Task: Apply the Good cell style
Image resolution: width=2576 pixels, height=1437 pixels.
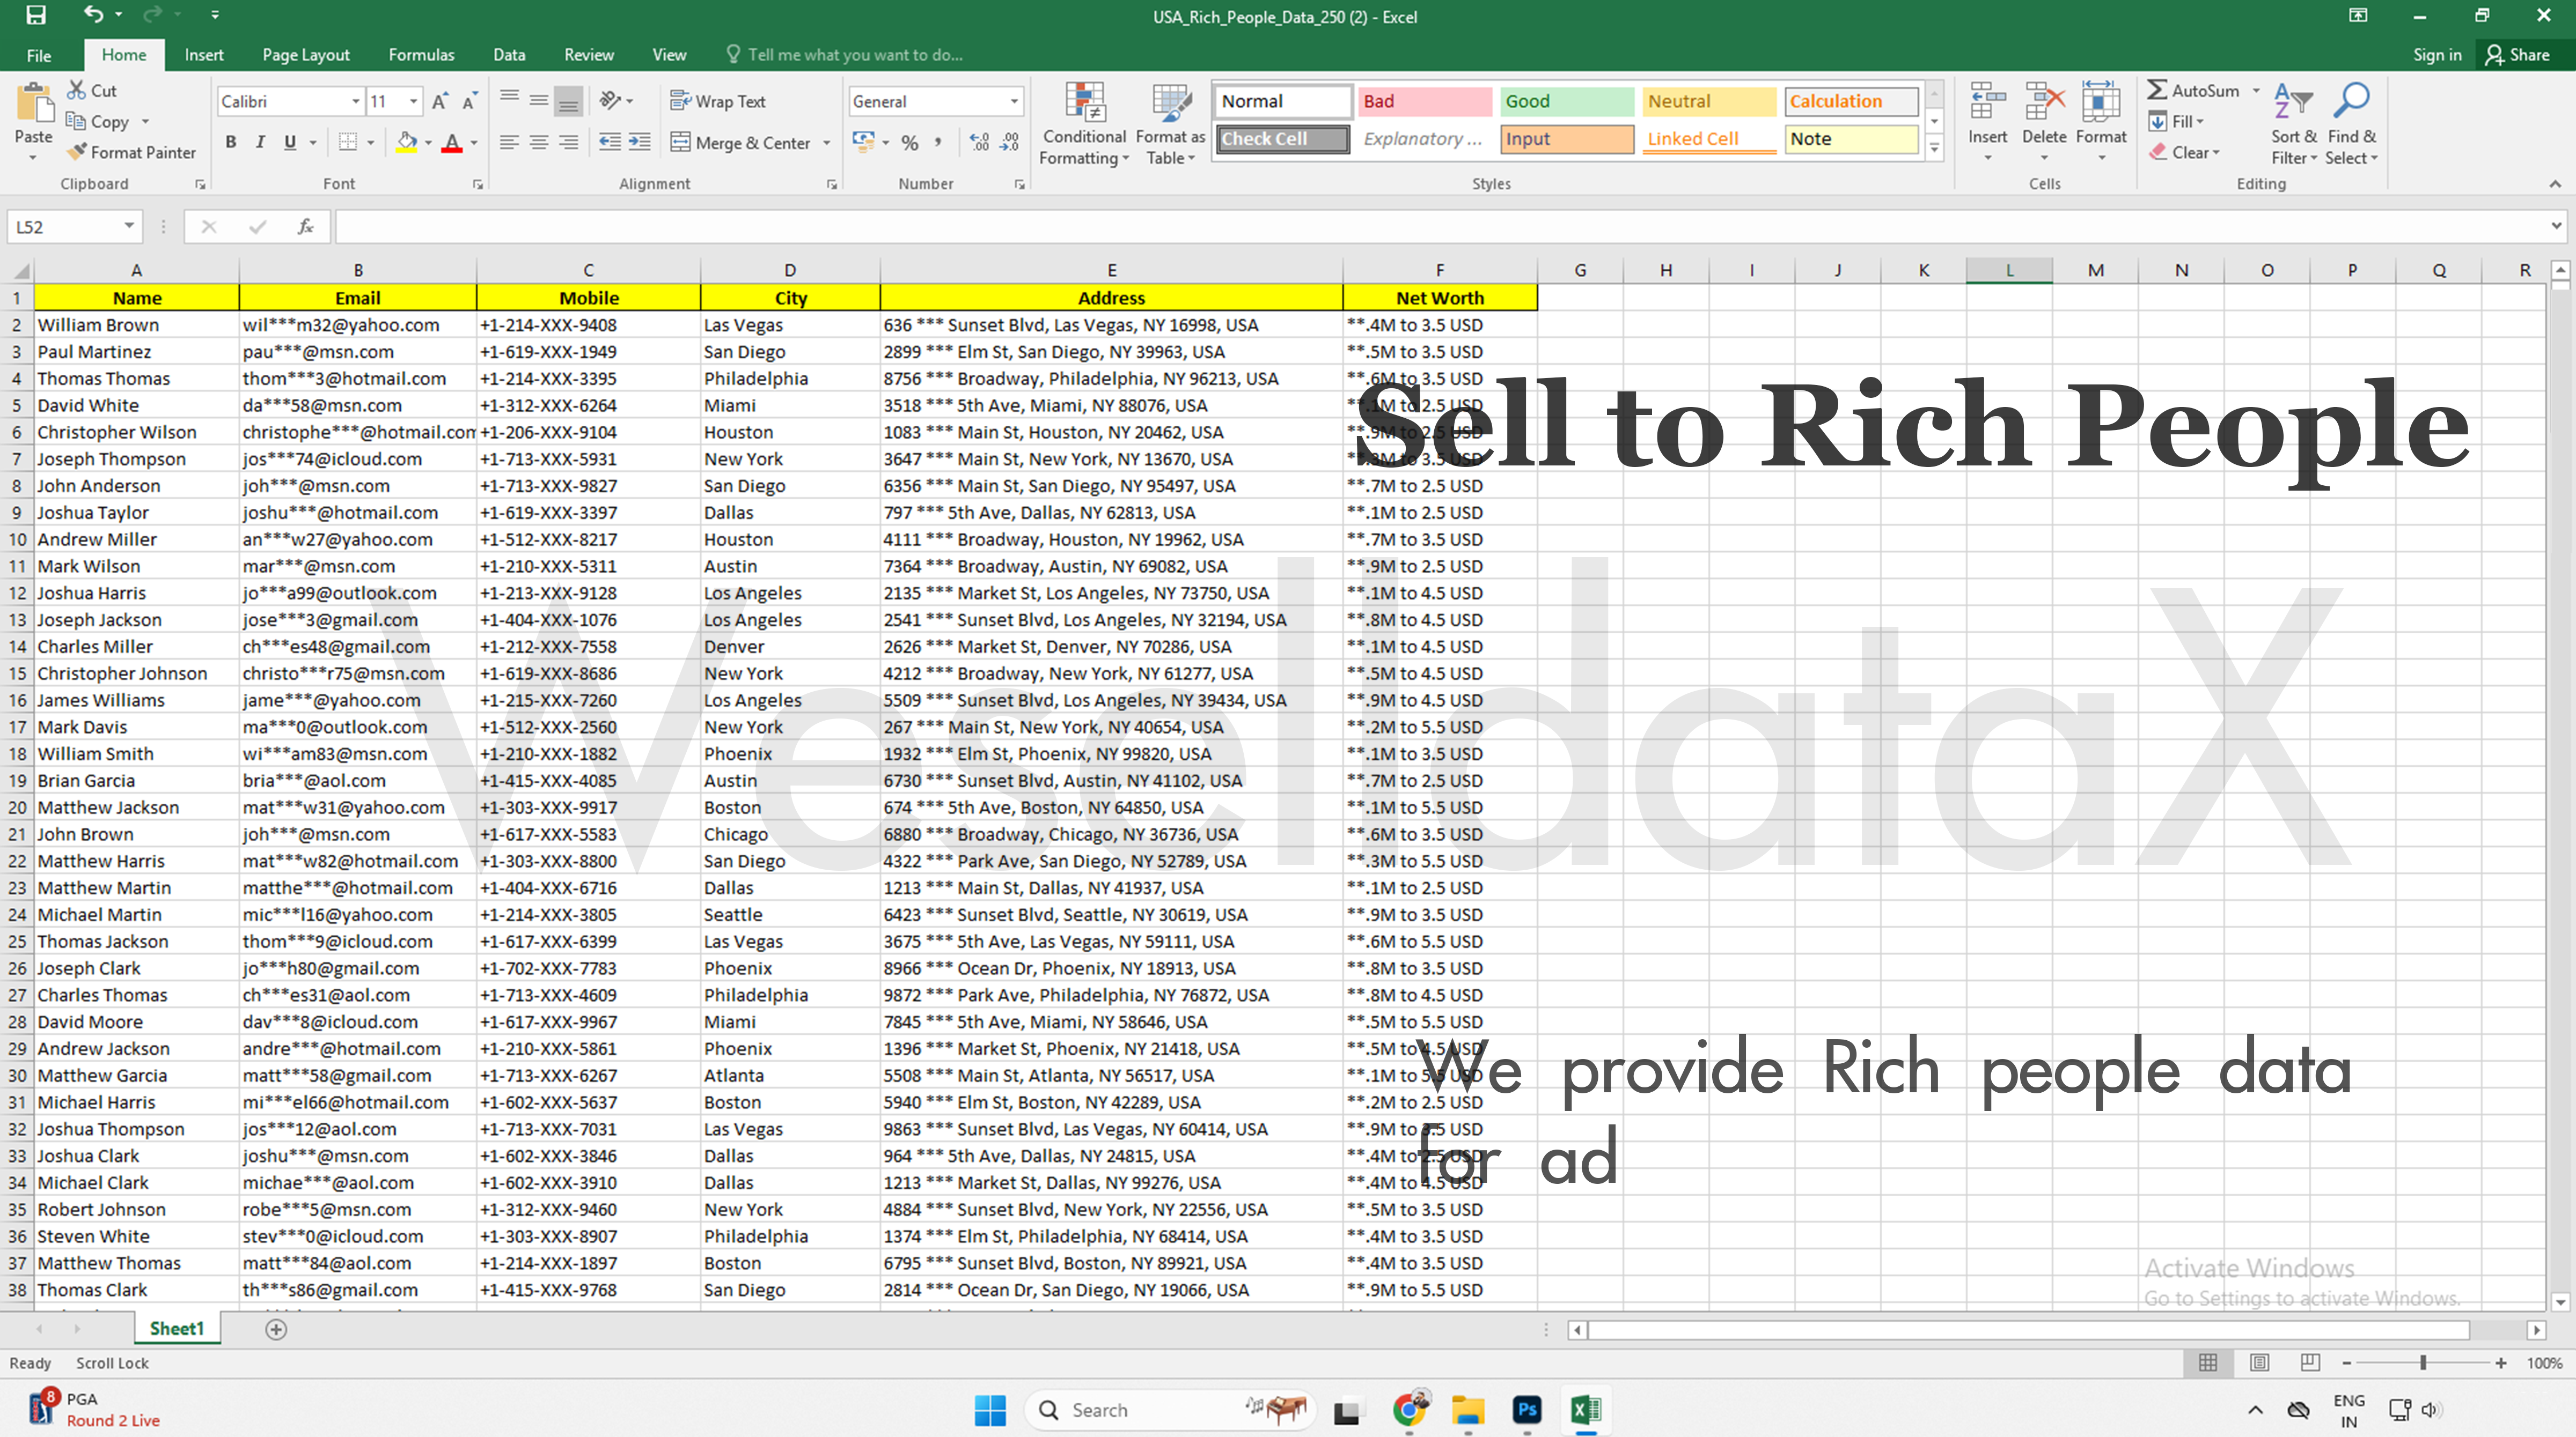Action: (1566, 101)
